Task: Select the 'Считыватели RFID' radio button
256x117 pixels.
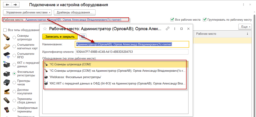Action: 14,56
